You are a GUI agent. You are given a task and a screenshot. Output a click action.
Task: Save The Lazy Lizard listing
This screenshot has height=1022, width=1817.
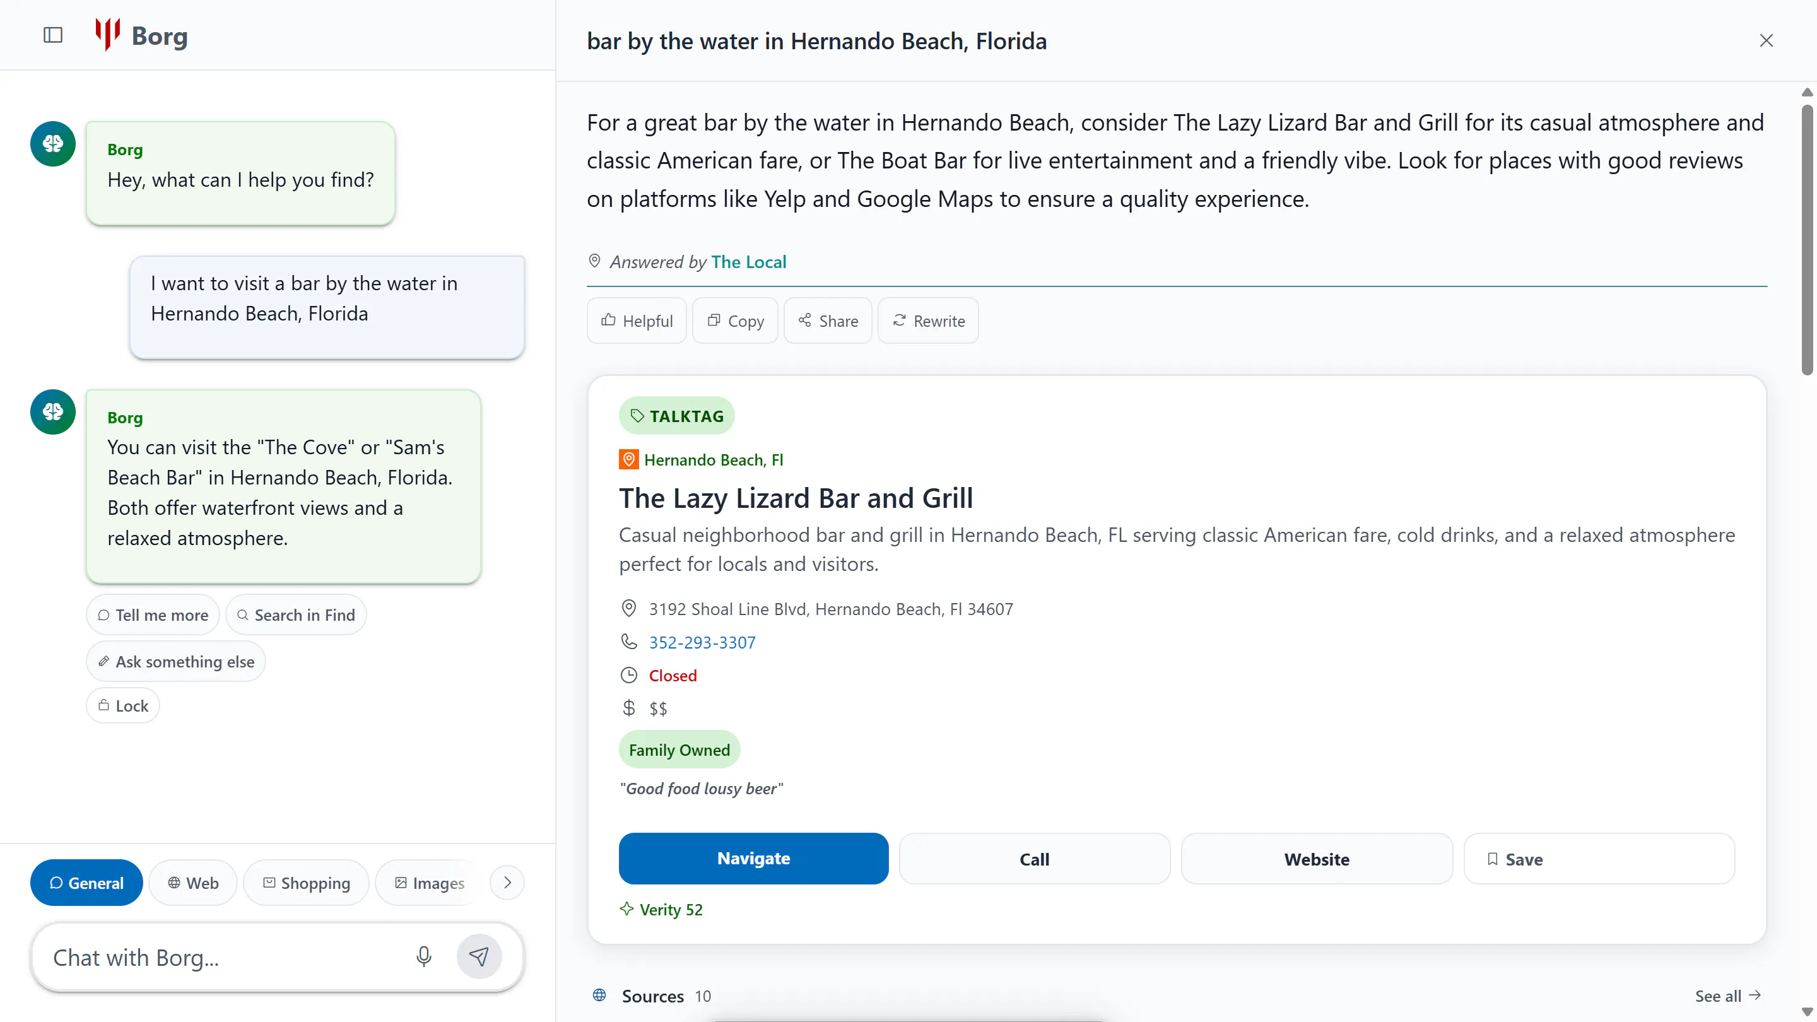[x=1598, y=859]
